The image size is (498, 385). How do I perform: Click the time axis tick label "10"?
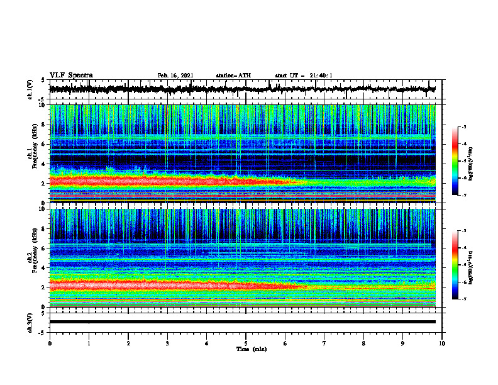click(x=442, y=343)
